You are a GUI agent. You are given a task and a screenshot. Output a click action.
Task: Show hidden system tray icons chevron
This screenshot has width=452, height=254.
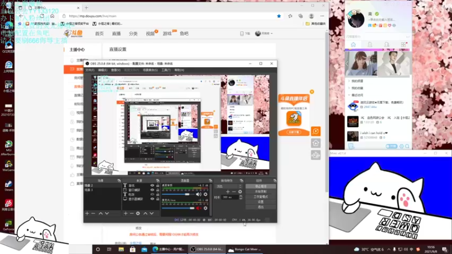pos(389,249)
